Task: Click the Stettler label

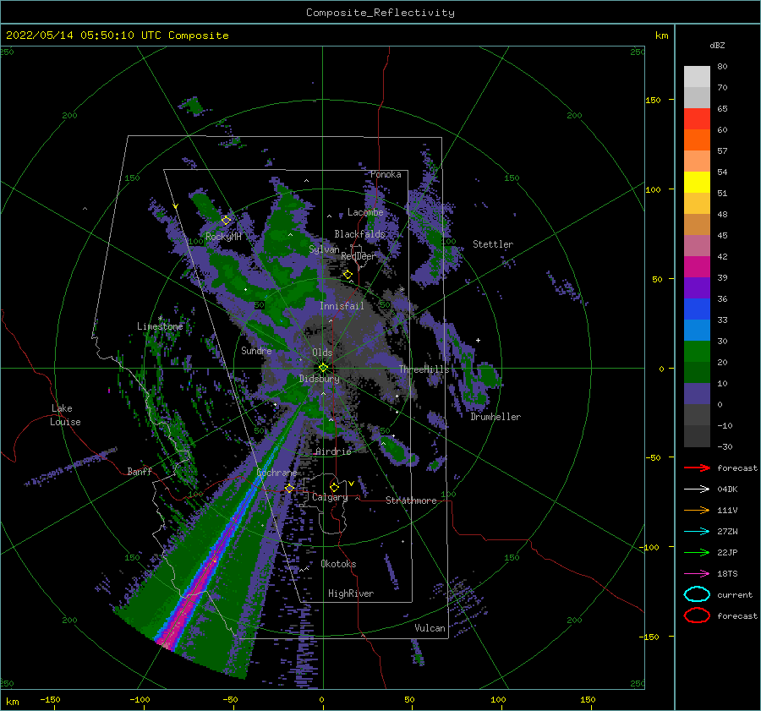Action: pyautogui.click(x=493, y=244)
